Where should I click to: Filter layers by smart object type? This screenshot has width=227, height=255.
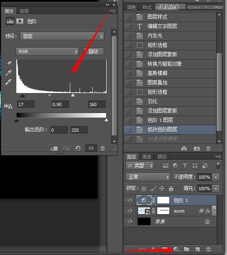pos(205,165)
